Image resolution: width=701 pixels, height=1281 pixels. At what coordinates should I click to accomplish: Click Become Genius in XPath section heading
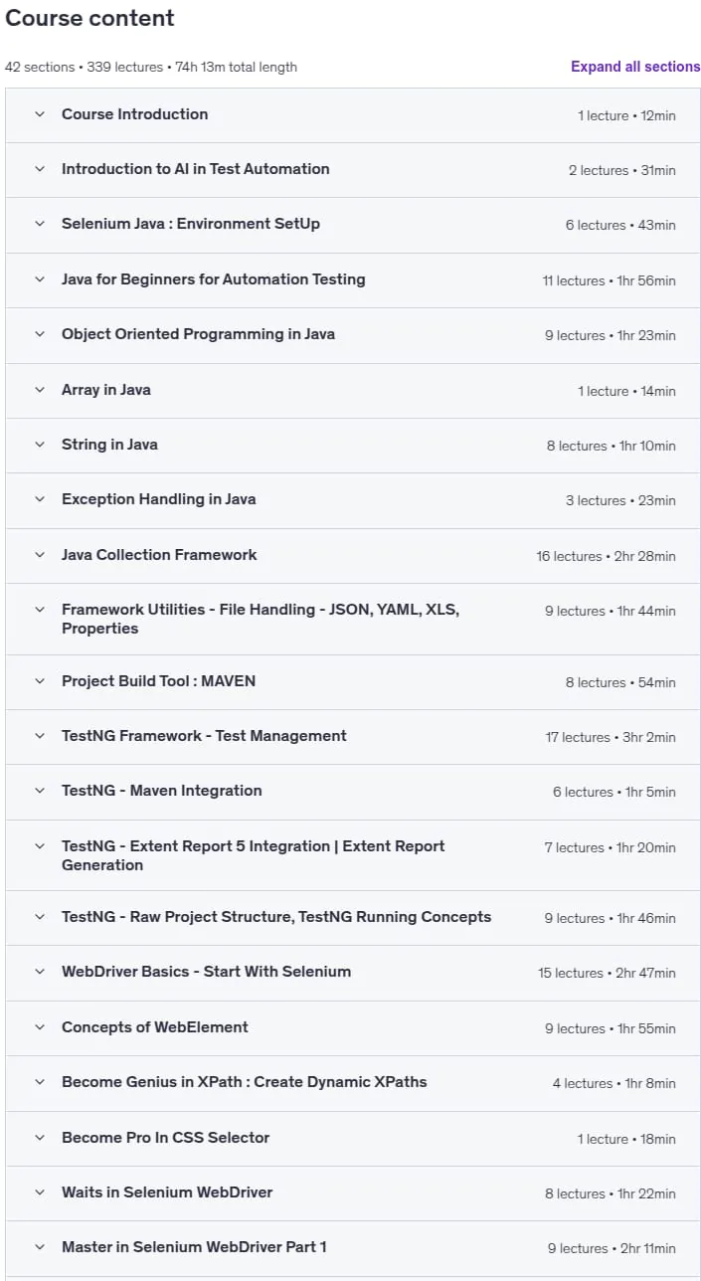tap(245, 1082)
